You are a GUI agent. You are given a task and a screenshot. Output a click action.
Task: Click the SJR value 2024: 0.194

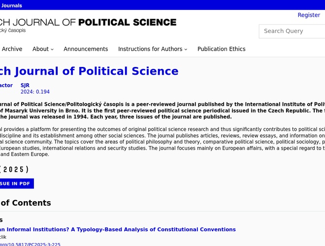35,92
